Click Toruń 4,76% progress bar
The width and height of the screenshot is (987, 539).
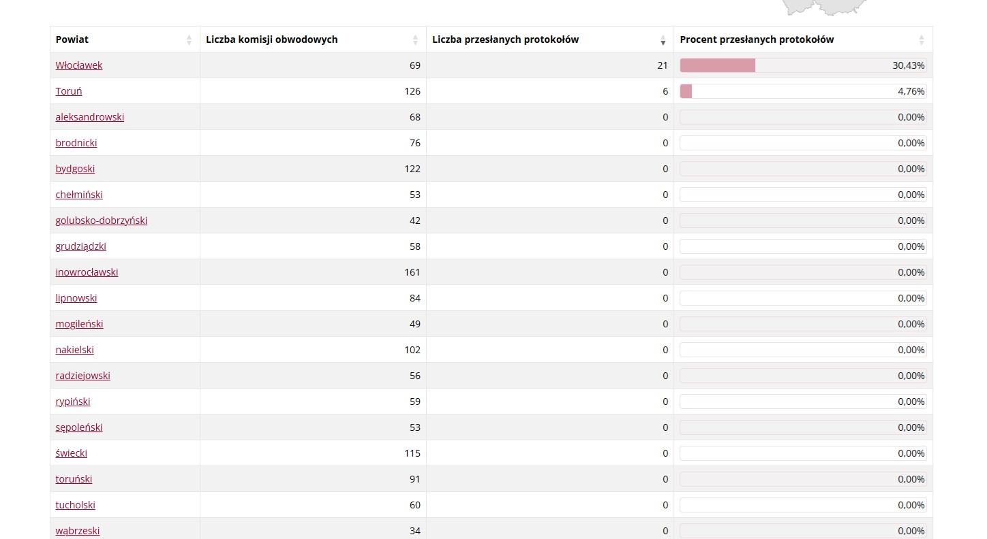tap(803, 91)
